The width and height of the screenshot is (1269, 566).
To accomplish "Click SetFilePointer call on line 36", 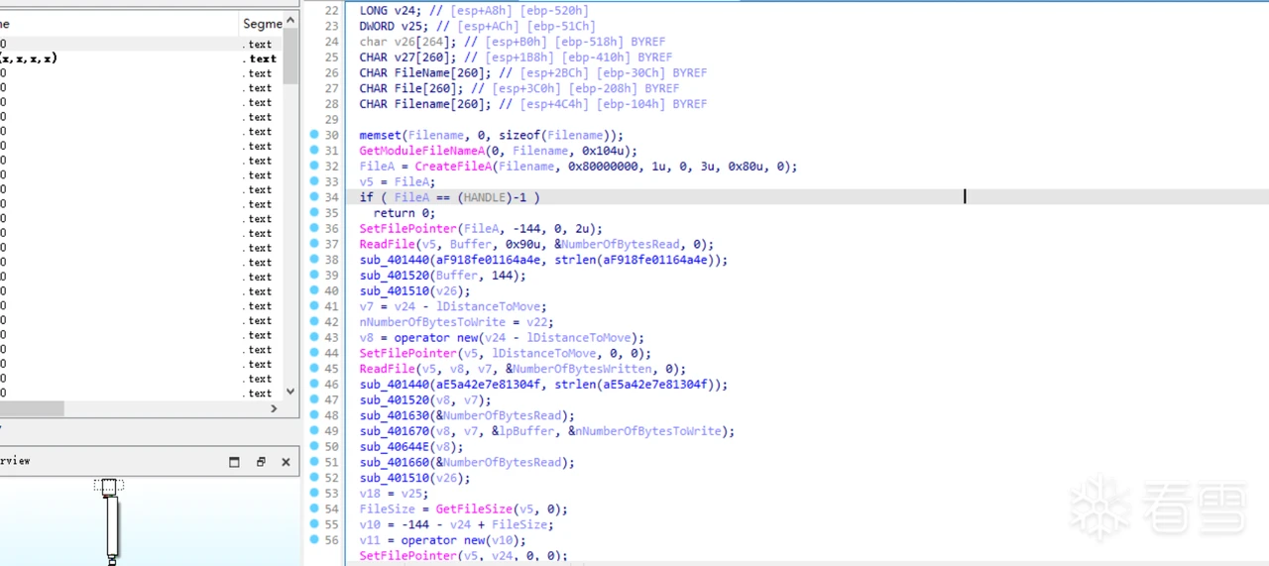I will pyautogui.click(x=408, y=229).
